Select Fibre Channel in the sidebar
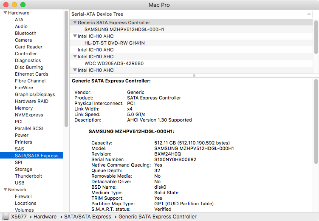Image resolution: width=319 pixels, height=221 pixels. click(30, 81)
